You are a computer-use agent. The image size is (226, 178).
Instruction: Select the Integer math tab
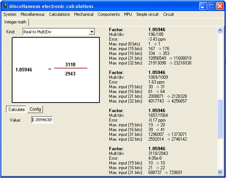[15, 22]
